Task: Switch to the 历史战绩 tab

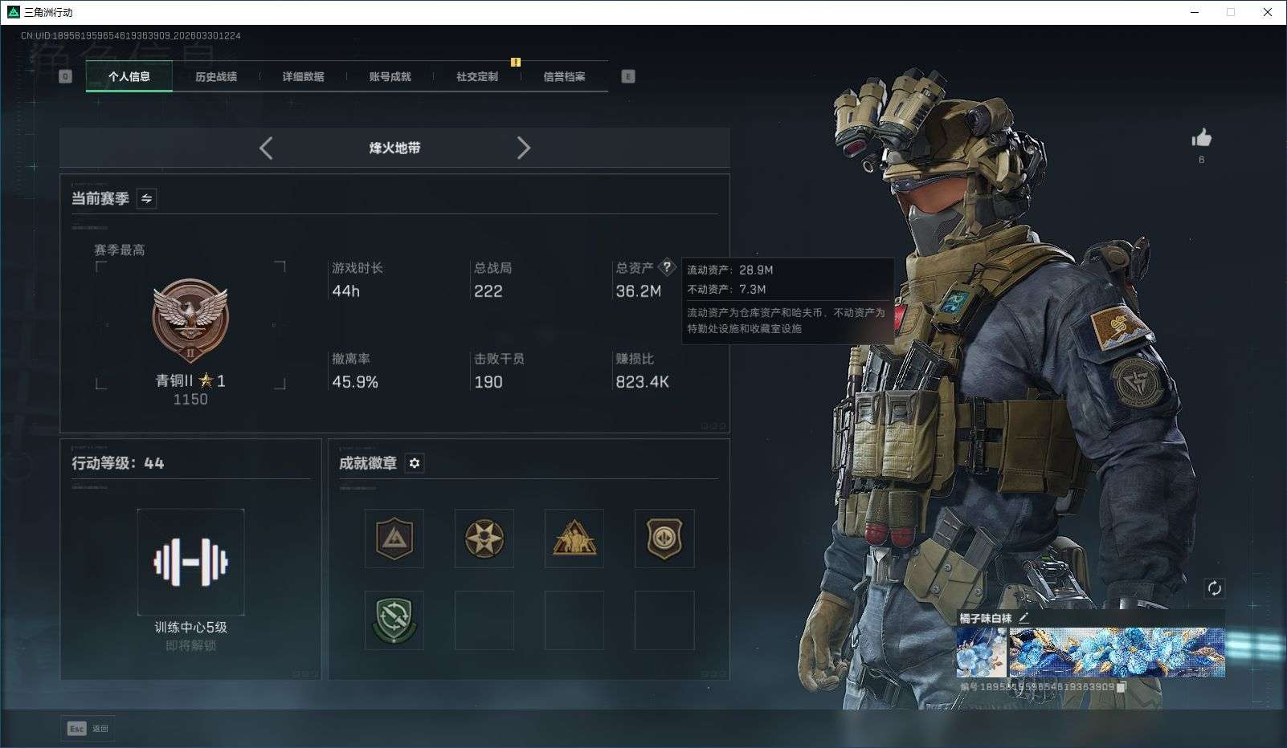Action: pos(214,76)
